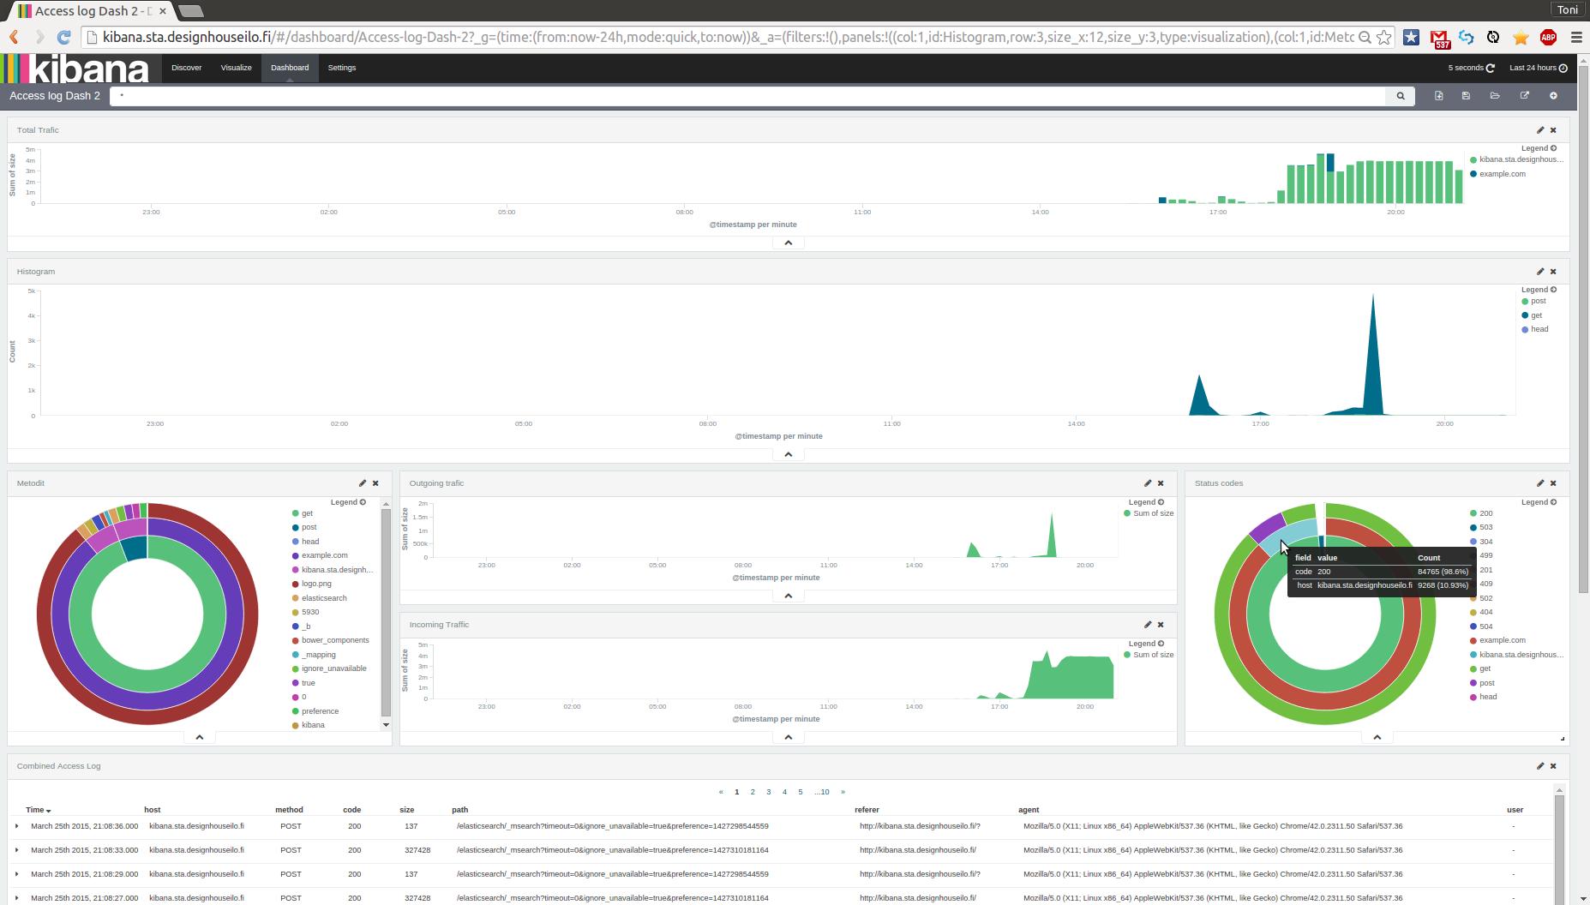
Task: Edit the Combined Access Log panel
Action: (1540, 766)
